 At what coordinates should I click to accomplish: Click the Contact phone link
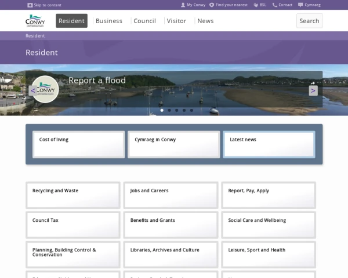(x=282, y=5)
